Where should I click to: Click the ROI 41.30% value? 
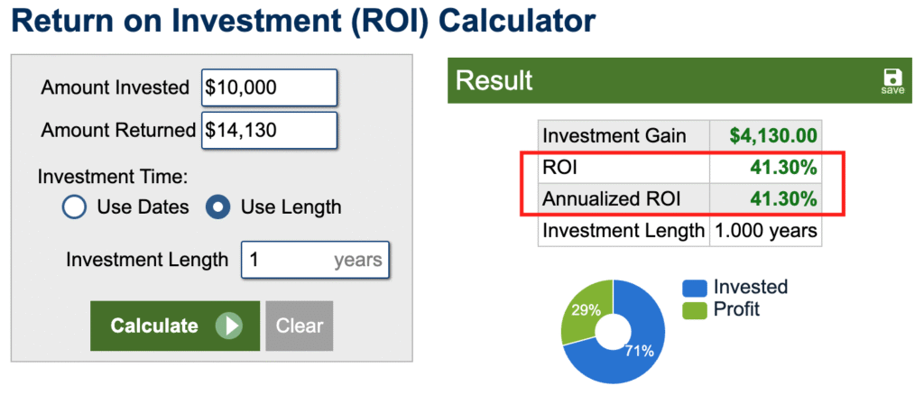[x=783, y=167]
